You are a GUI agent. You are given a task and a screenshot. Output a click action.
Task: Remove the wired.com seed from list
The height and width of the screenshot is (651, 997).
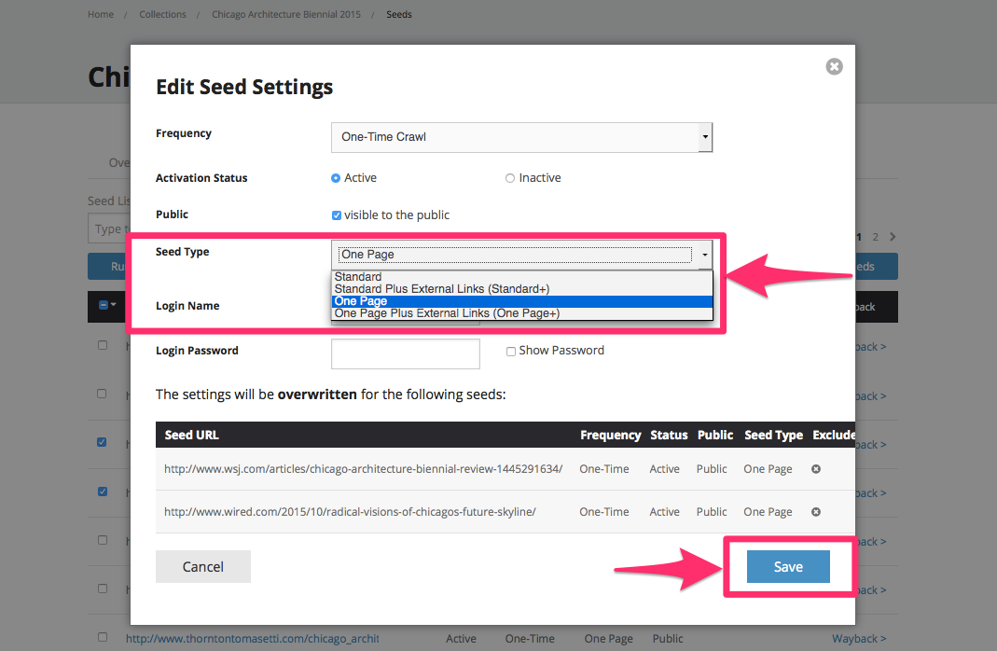click(815, 512)
